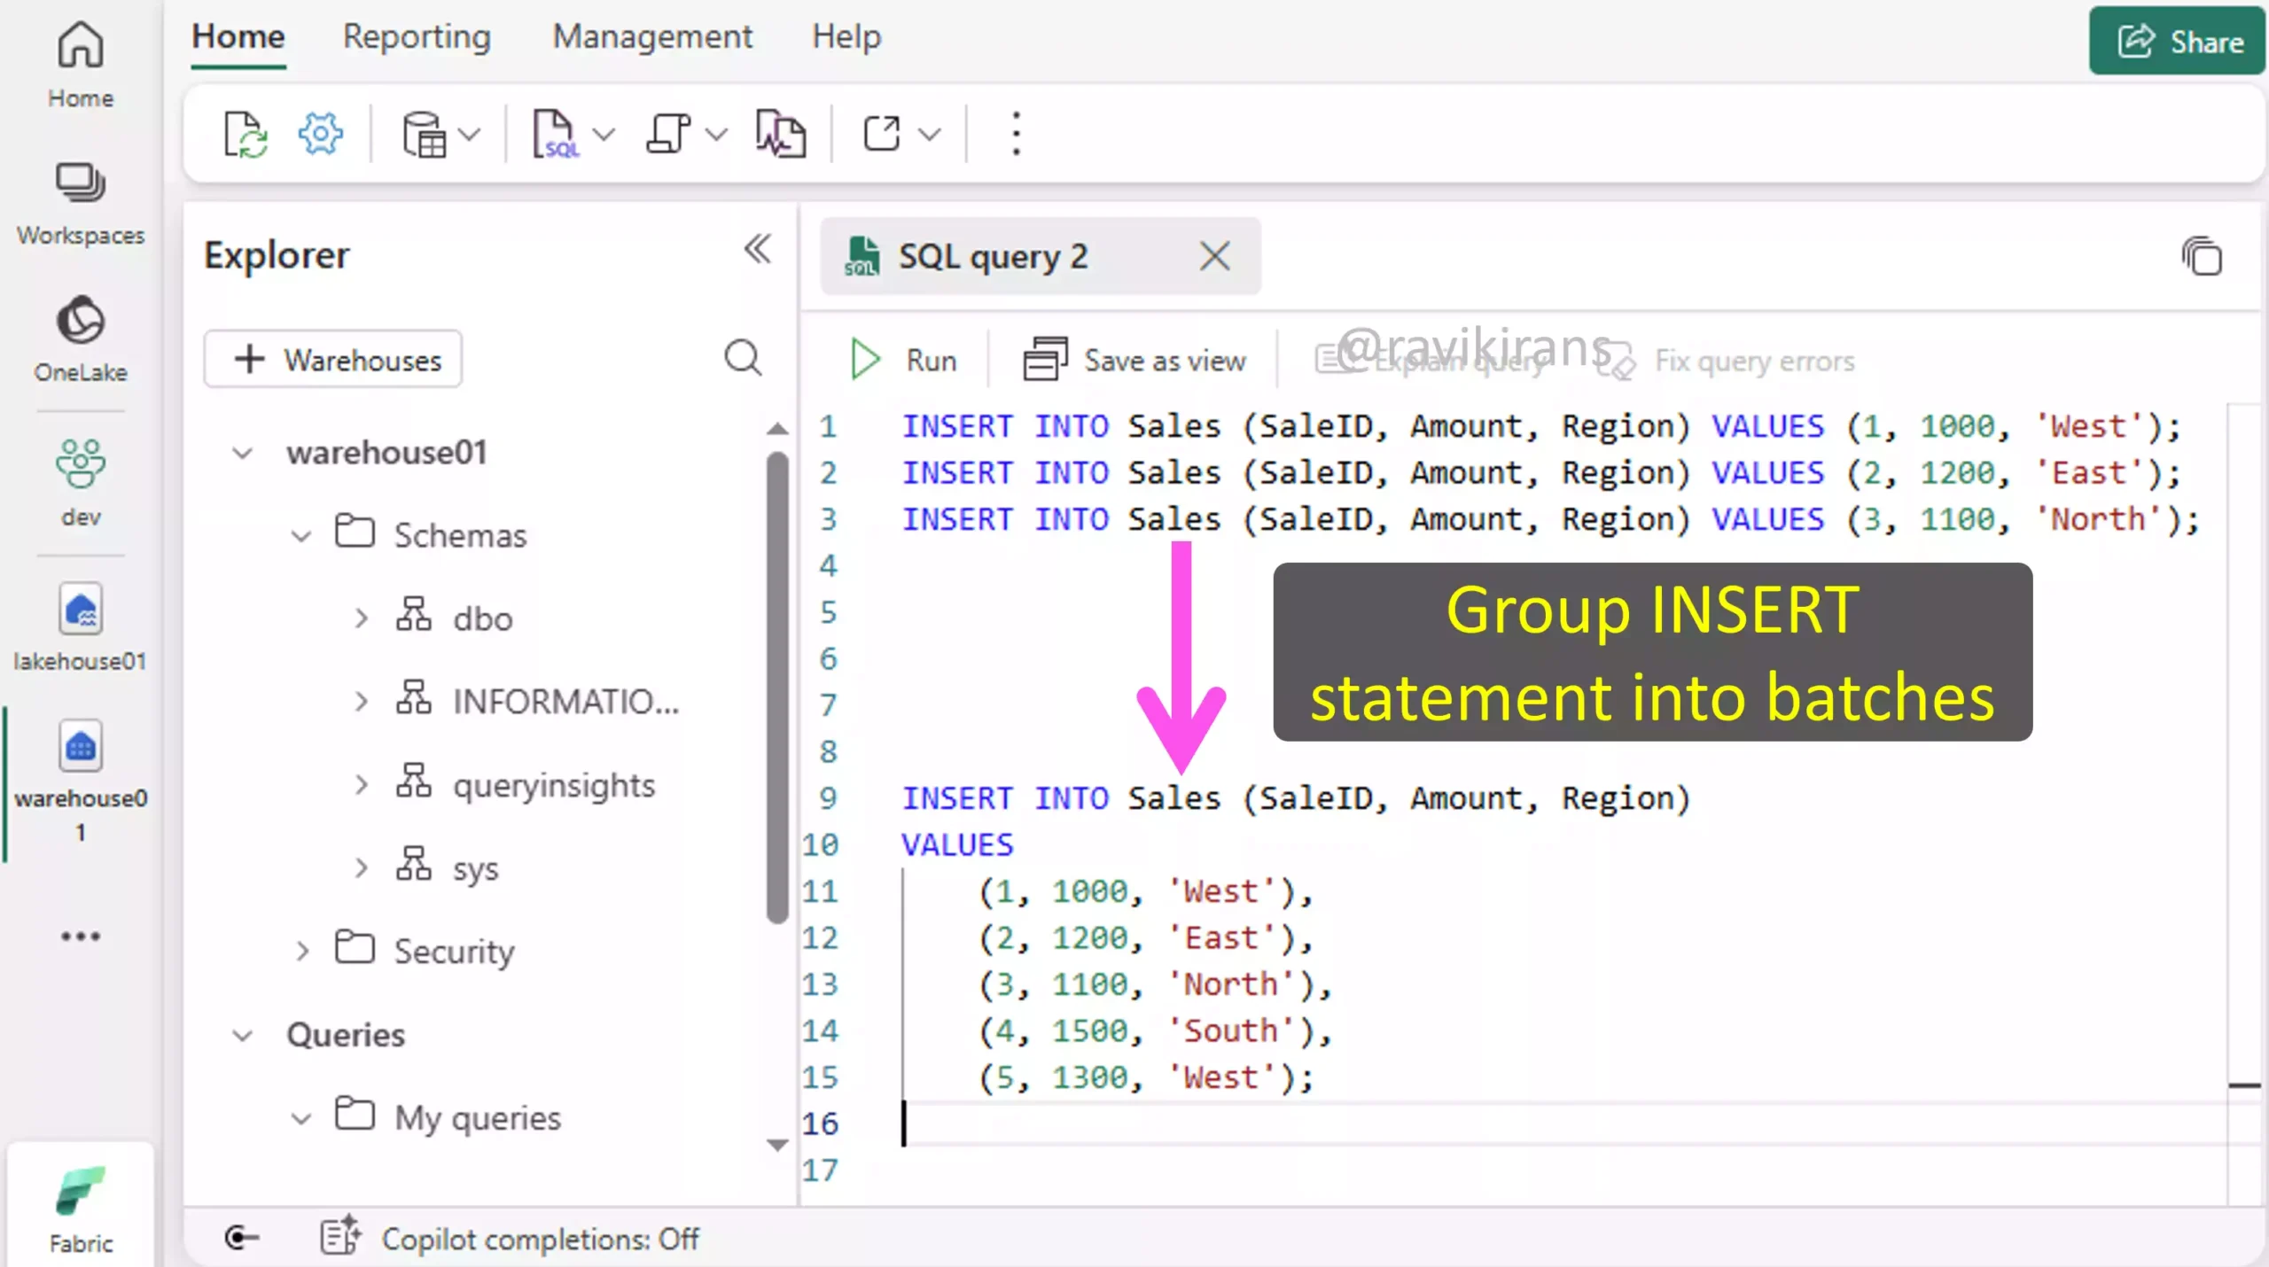This screenshot has width=2269, height=1267.
Task: Collapse the Explorer pane with double chevron
Action: point(758,250)
